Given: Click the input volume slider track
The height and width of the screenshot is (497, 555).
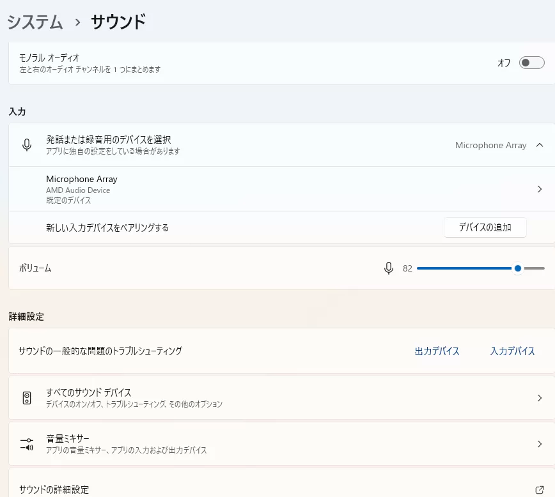Looking at the screenshot, I should (x=467, y=268).
